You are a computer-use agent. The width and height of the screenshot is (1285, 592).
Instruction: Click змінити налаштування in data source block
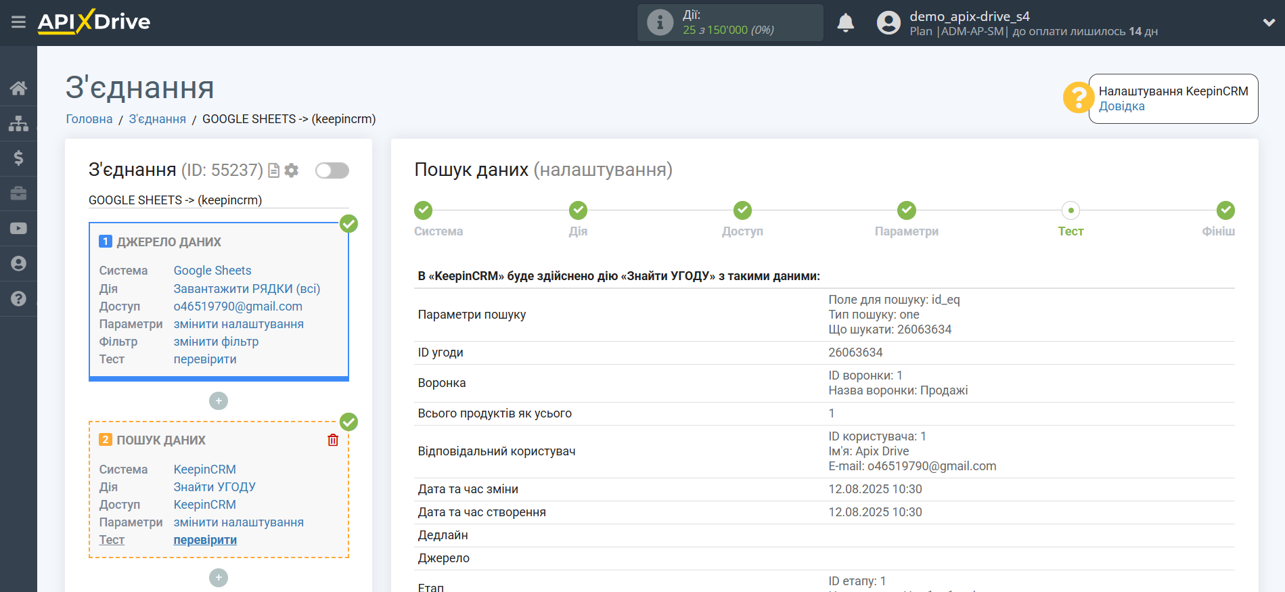[x=239, y=324]
